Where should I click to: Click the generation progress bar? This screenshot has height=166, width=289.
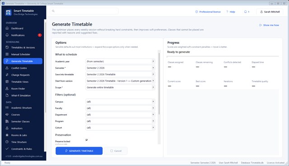tap(223, 56)
